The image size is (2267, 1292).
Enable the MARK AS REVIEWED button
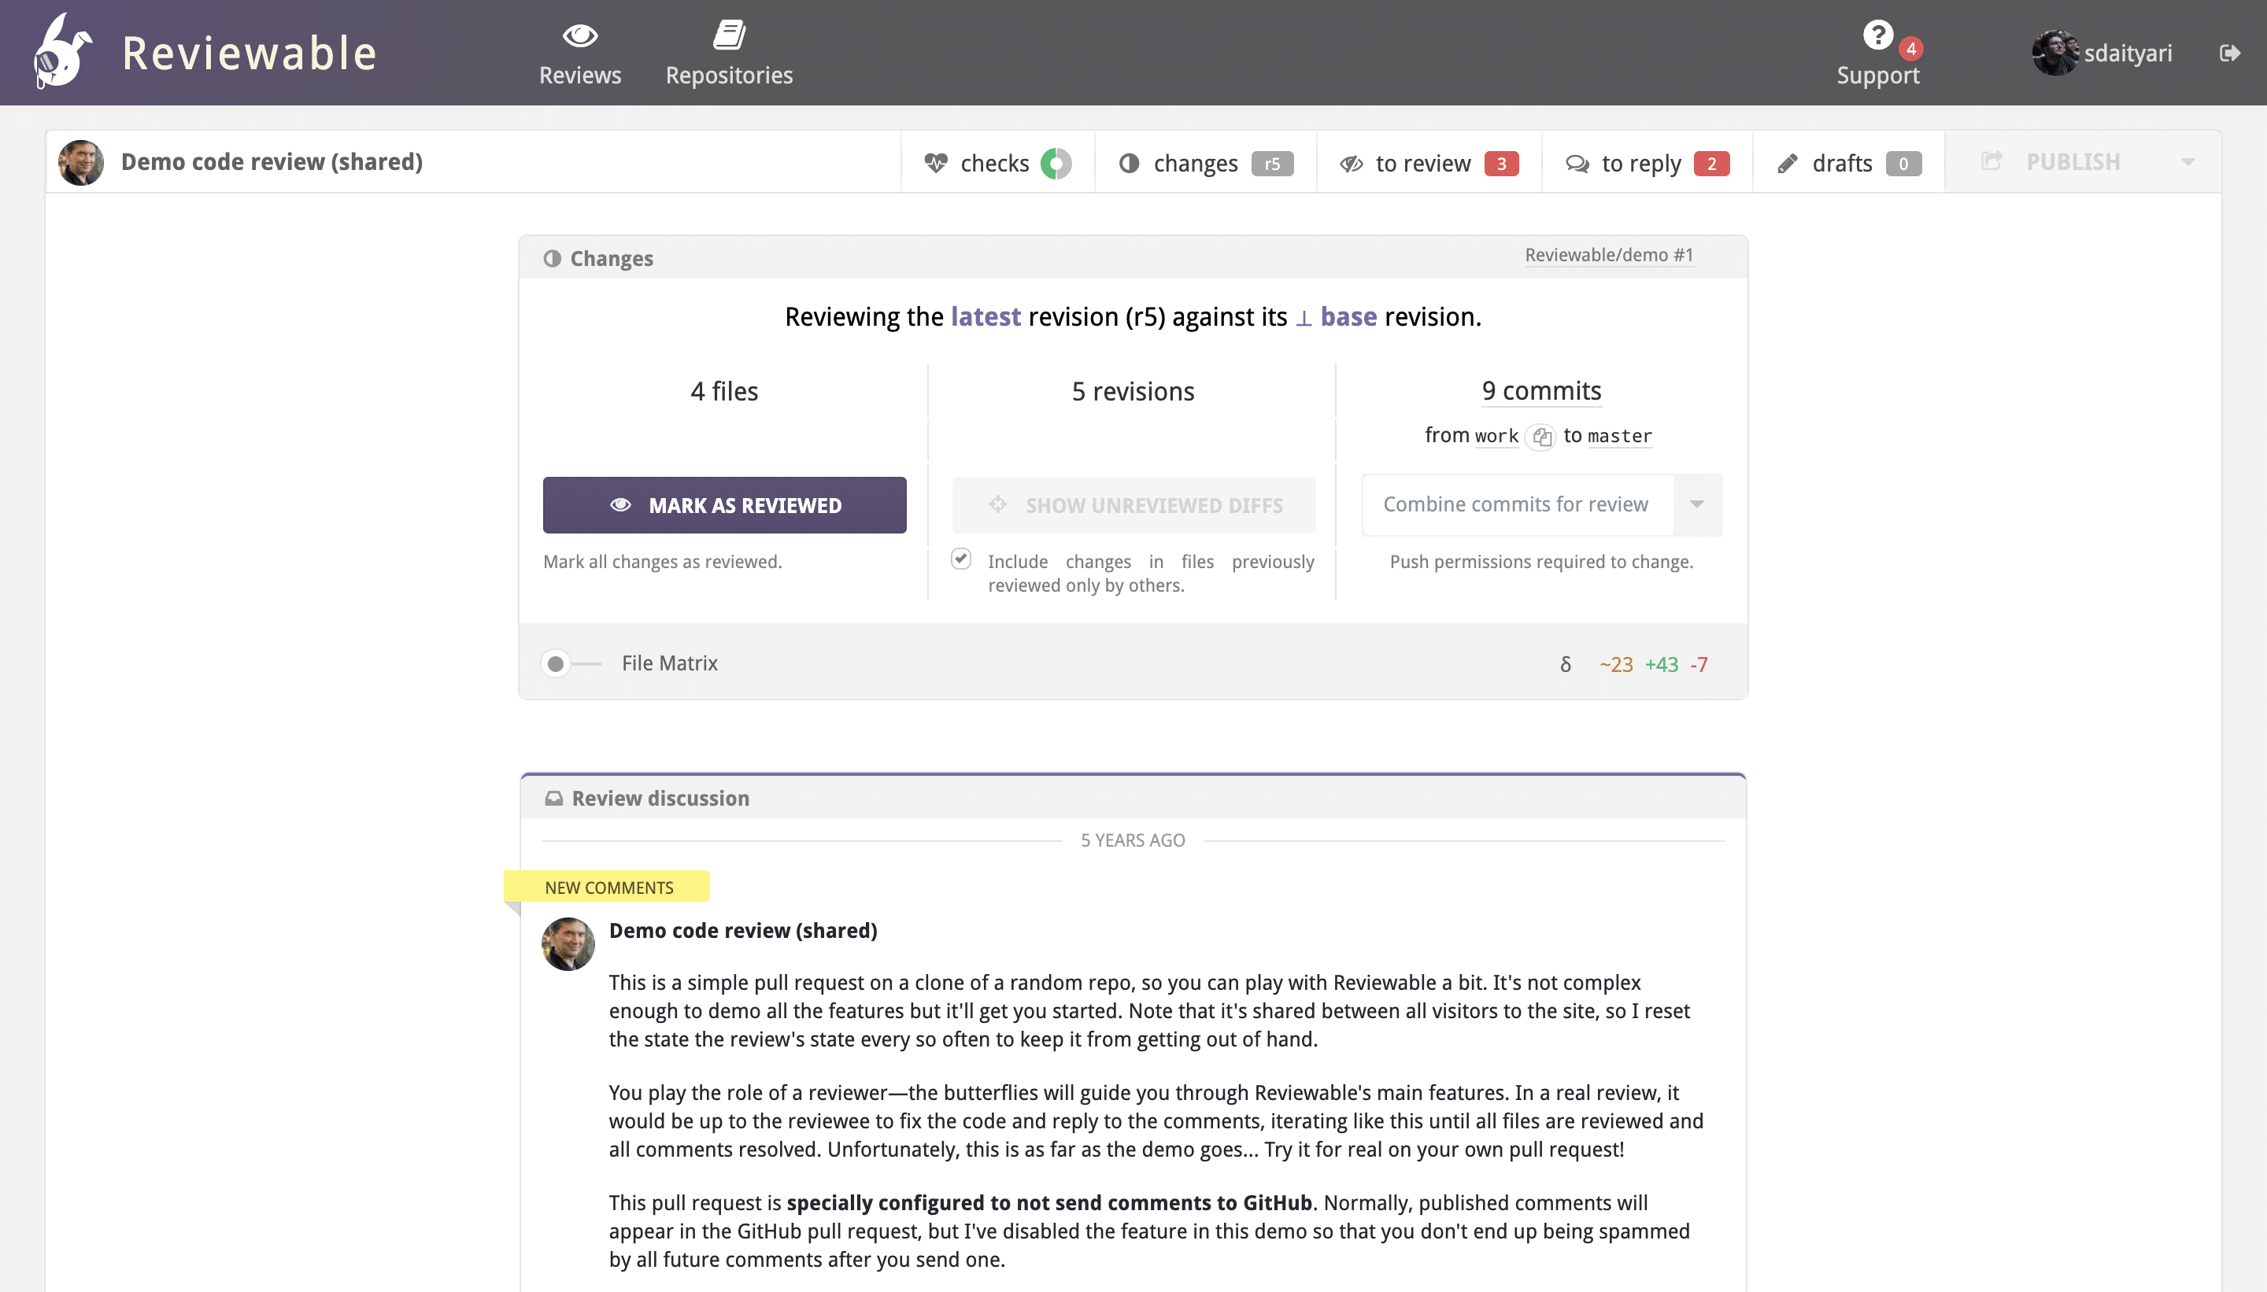pos(724,504)
